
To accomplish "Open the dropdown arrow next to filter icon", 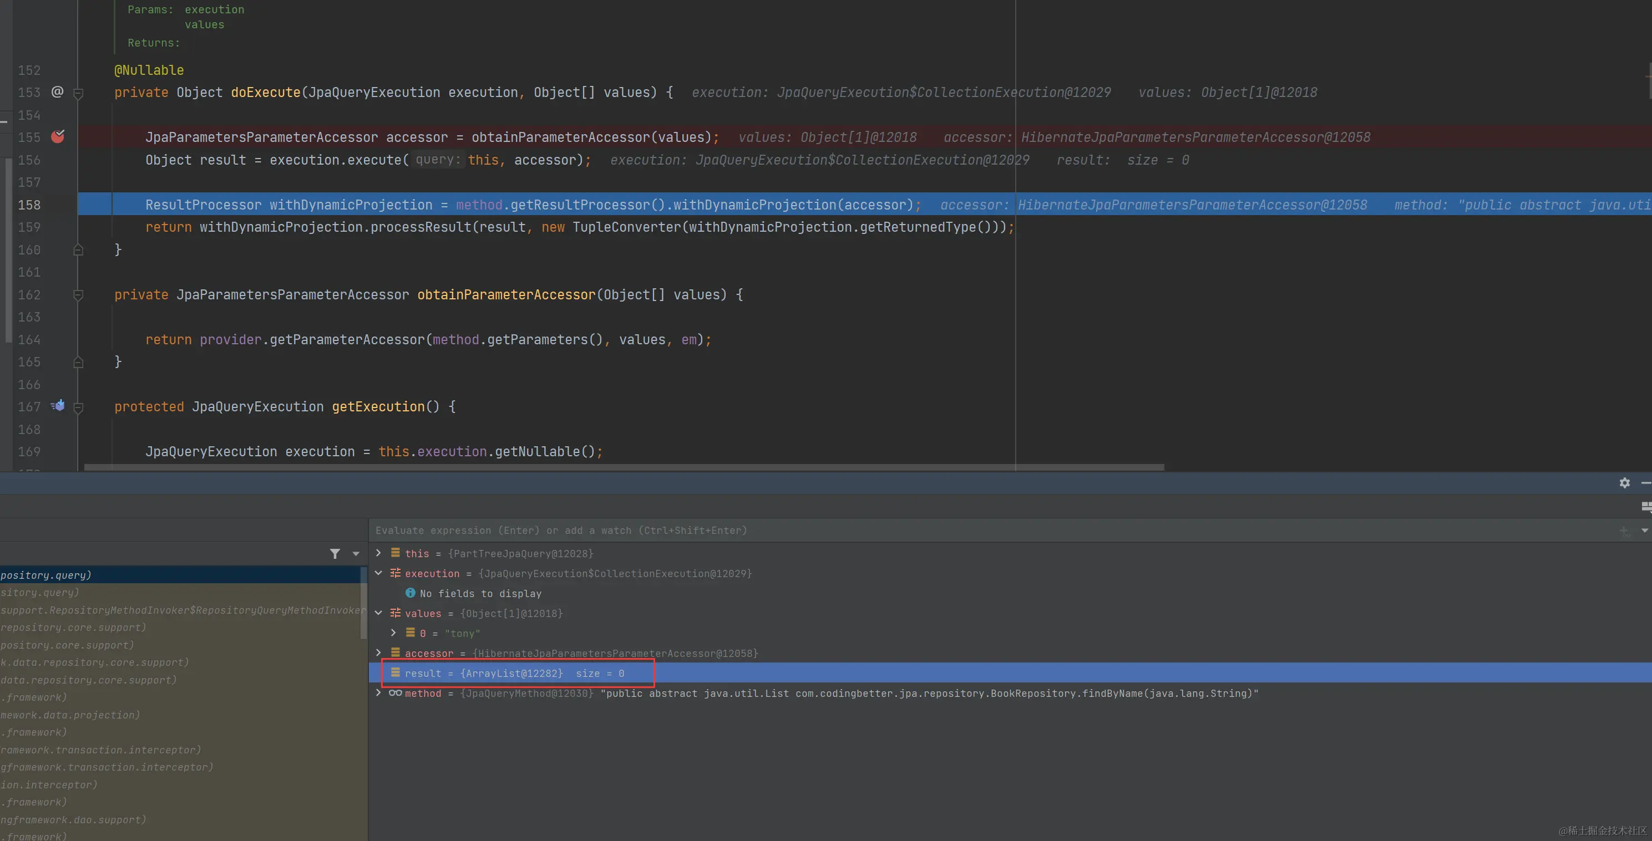I will [356, 554].
